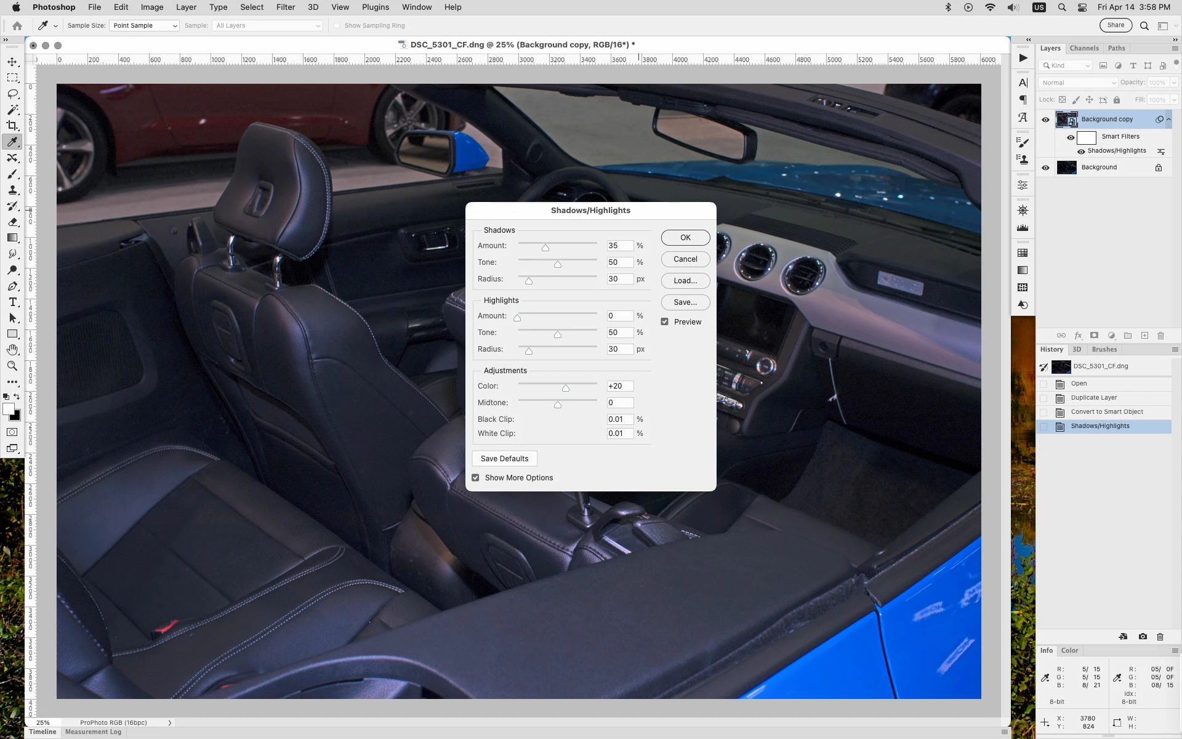
Task: Select the Clone Stamp tool
Action: click(12, 190)
